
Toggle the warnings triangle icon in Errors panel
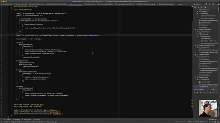click(201, 93)
